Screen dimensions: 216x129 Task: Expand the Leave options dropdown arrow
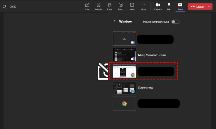tap(209, 6)
